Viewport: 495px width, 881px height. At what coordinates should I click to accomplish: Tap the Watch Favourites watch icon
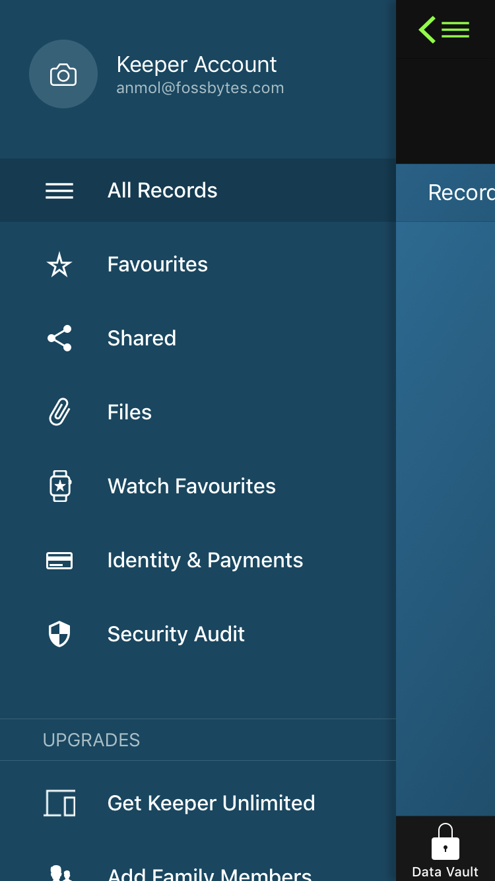pos(59,486)
